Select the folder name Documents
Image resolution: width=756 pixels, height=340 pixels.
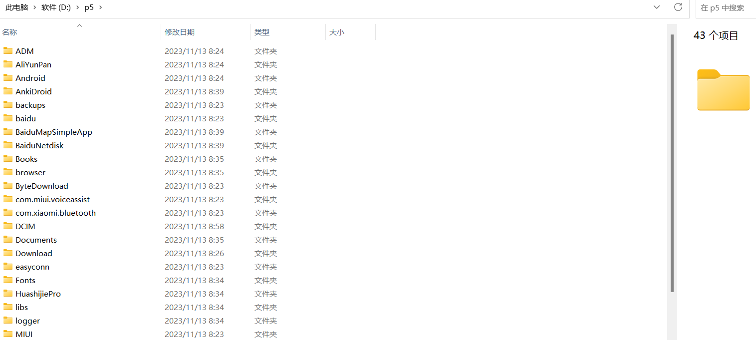tap(36, 240)
